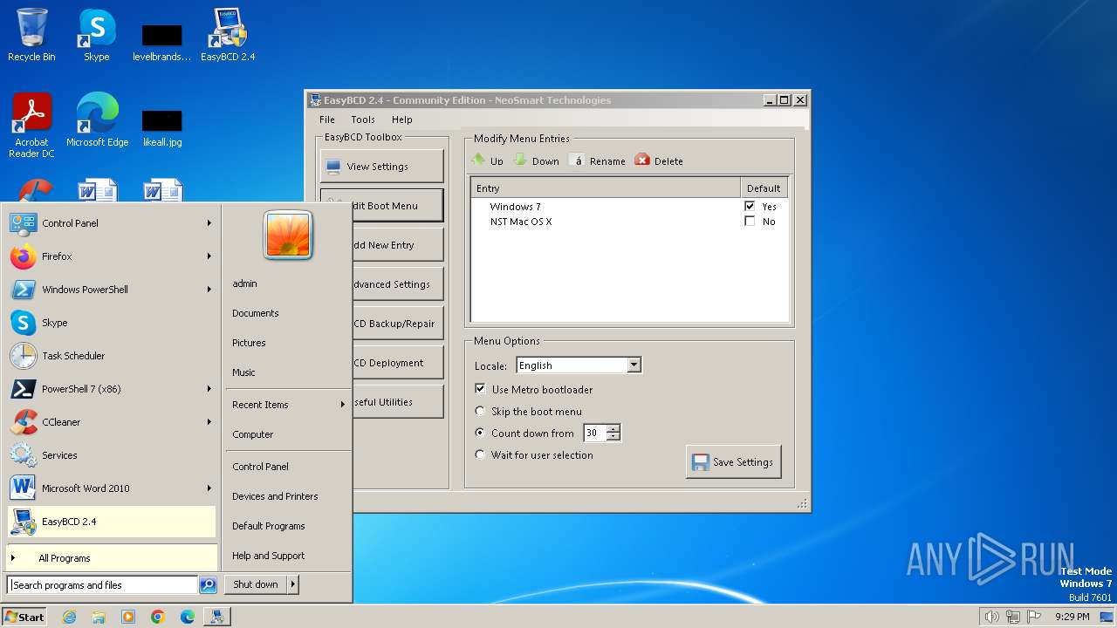Open Services from Start menu
The height and width of the screenshot is (628, 1117).
click(111, 455)
